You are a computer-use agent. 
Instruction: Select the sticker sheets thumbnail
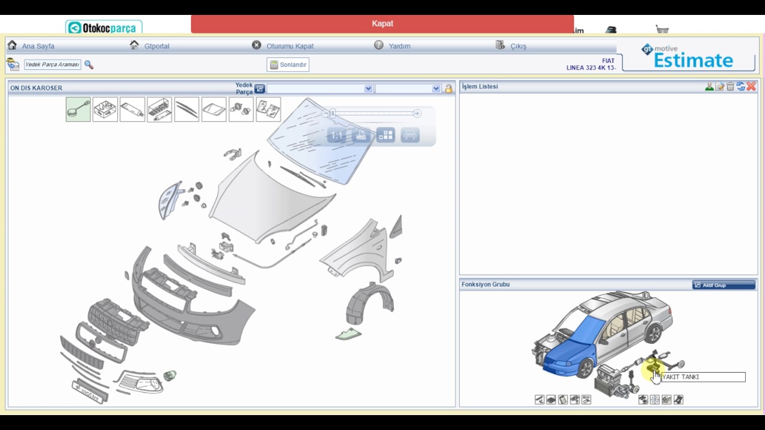coord(268,110)
